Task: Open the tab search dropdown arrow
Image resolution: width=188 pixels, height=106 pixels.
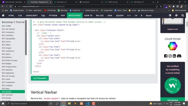Action: (x=168, y=2)
